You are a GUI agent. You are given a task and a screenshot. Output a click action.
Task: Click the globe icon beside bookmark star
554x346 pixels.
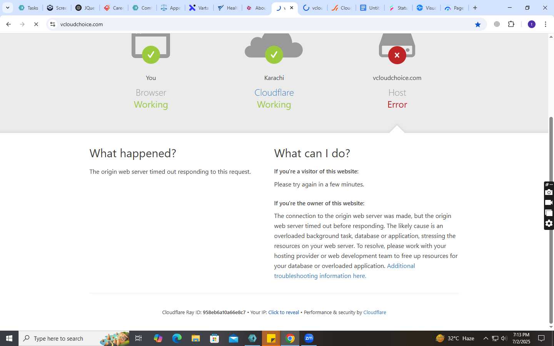(x=497, y=24)
